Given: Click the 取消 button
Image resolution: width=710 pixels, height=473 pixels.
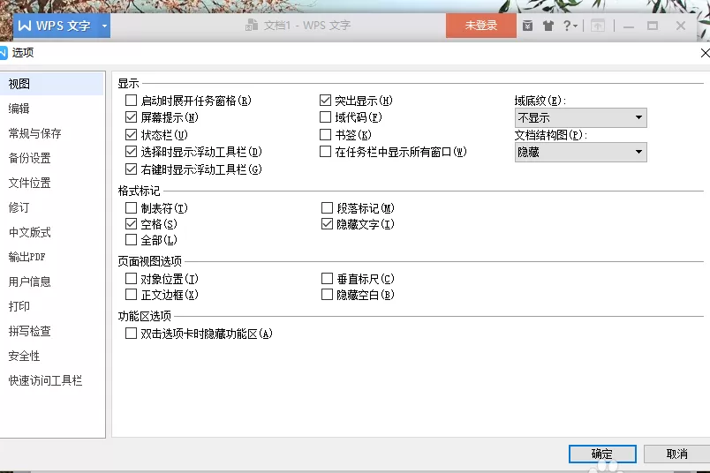Looking at the screenshot, I should click(x=677, y=454).
